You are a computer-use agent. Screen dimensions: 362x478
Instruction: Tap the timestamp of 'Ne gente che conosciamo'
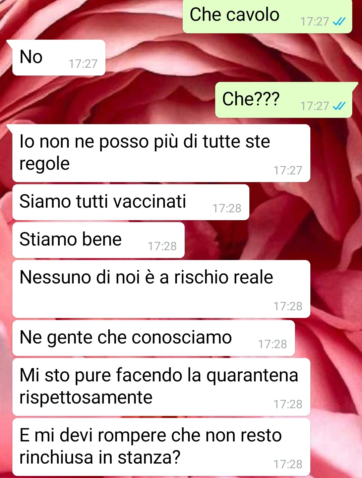273,344
